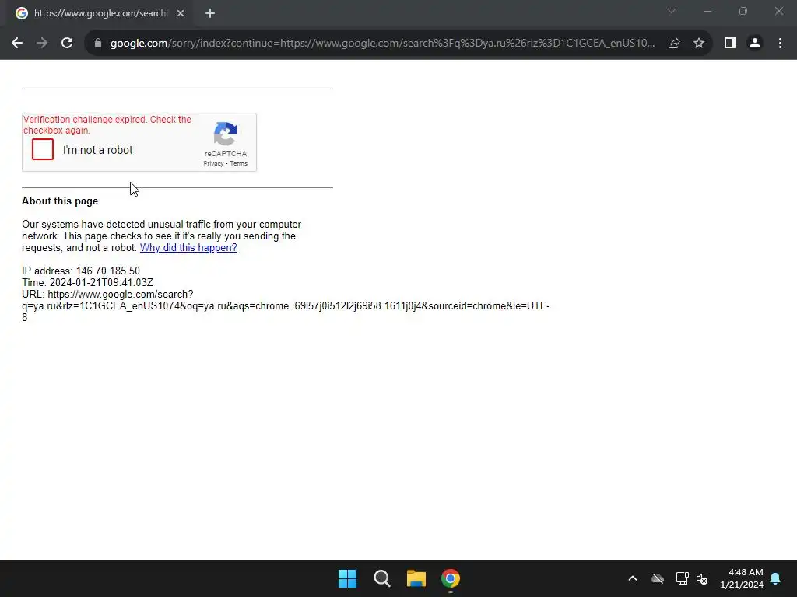The height and width of the screenshot is (597, 797).
Task: Open File Explorer from the taskbar
Action: [416, 578]
